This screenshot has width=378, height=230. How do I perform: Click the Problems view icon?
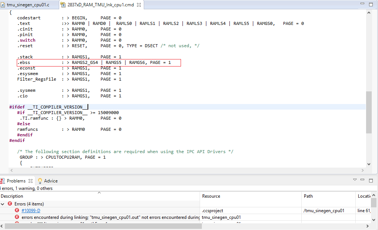[x=3, y=181]
